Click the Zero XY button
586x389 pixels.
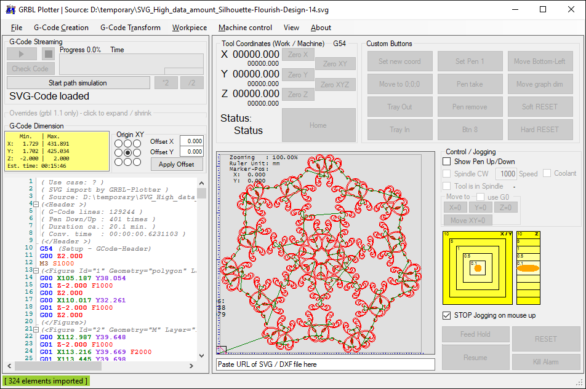point(335,64)
